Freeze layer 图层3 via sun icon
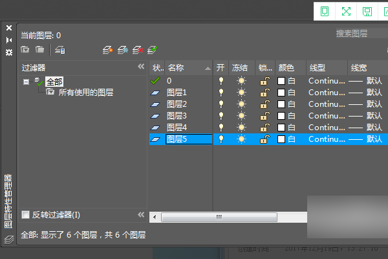The height and width of the screenshot is (259, 388). click(x=241, y=116)
